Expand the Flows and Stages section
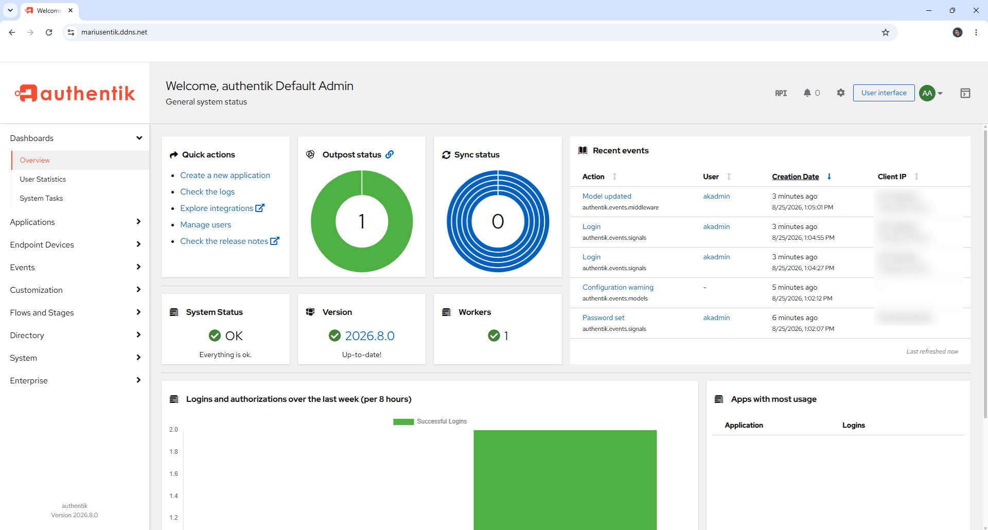 point(138,312)
